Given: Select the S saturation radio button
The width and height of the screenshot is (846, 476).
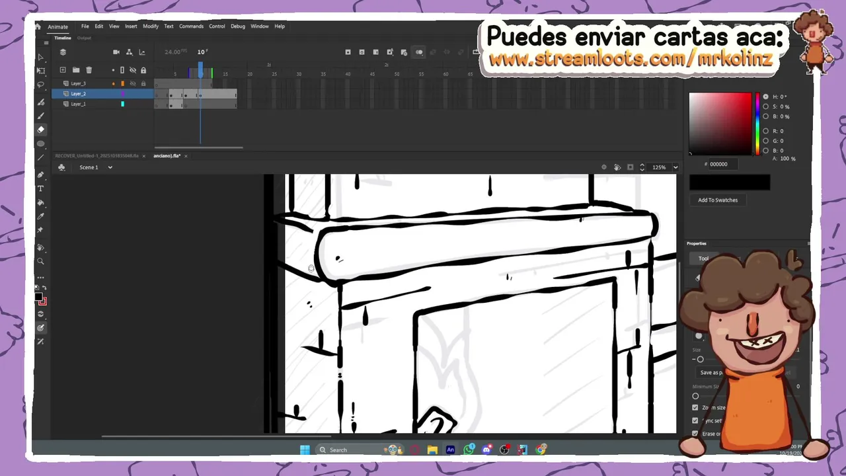Looking at the screenshot, I should pyautogui.click(x=766, y=106).
